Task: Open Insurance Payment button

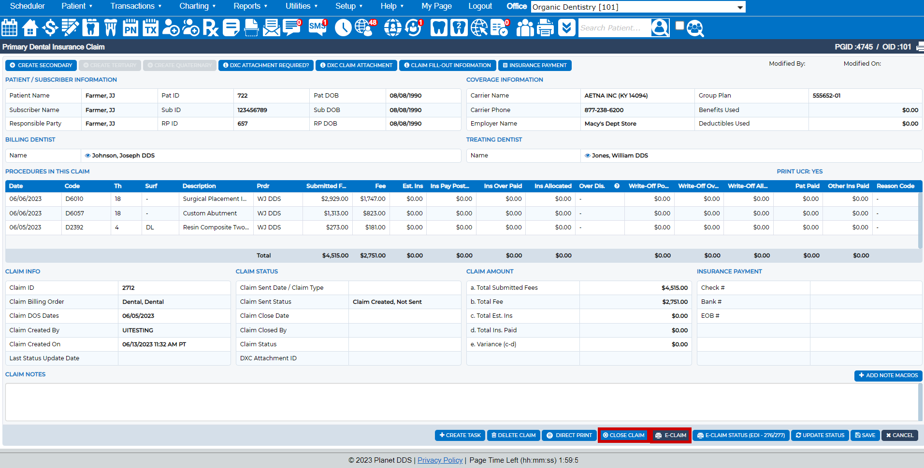Action: [x=534, y=65]
